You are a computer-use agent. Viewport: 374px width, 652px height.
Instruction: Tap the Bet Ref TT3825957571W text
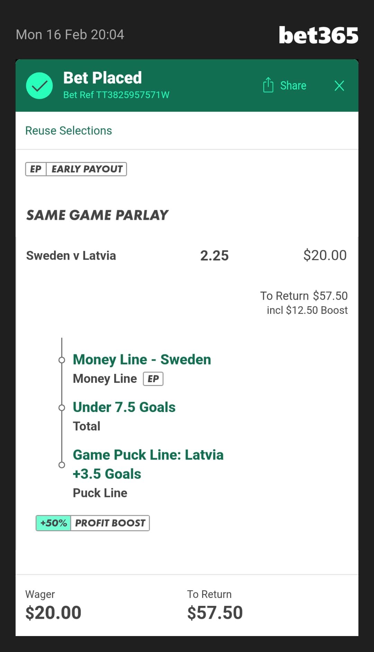click(116, 95)
